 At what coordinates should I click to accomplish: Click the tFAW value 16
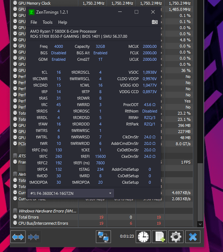tap(59, 124)
